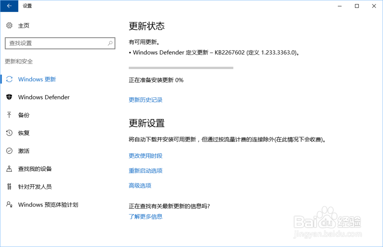Open 针对开发人员 page

(35, 186)
